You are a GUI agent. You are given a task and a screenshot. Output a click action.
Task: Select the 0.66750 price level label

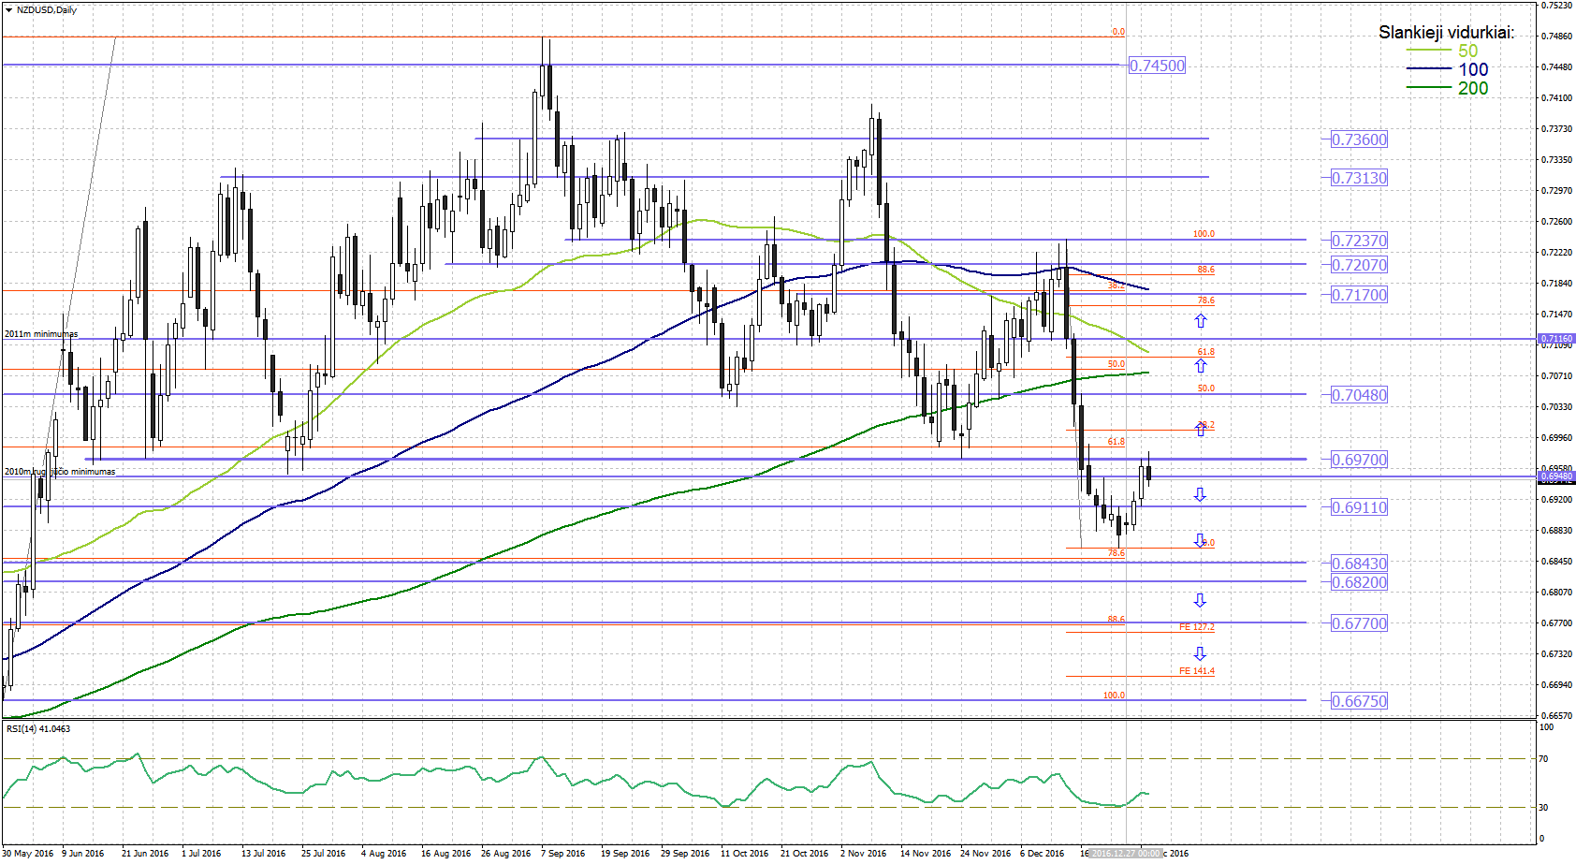point(1359,701)
